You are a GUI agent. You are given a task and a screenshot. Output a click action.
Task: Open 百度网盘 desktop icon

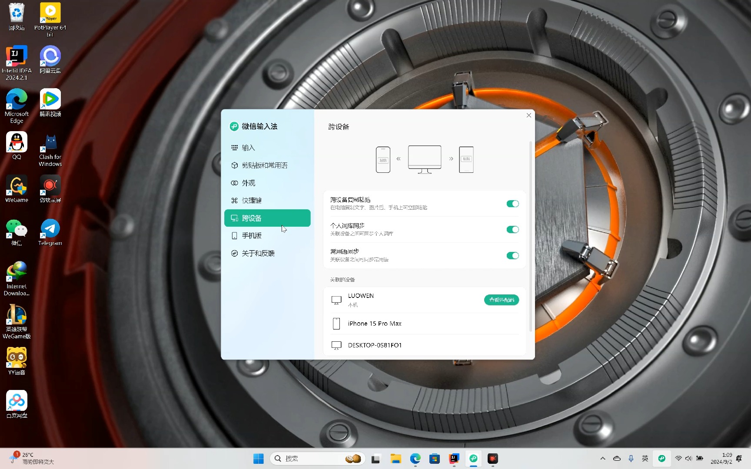coord(17,404)
